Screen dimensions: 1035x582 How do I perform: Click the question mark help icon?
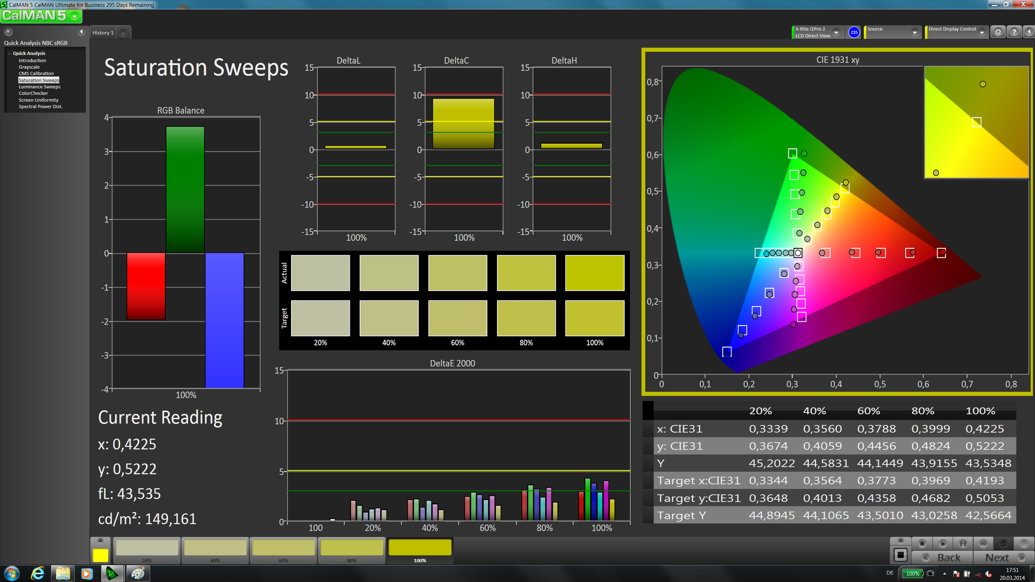1014,32
